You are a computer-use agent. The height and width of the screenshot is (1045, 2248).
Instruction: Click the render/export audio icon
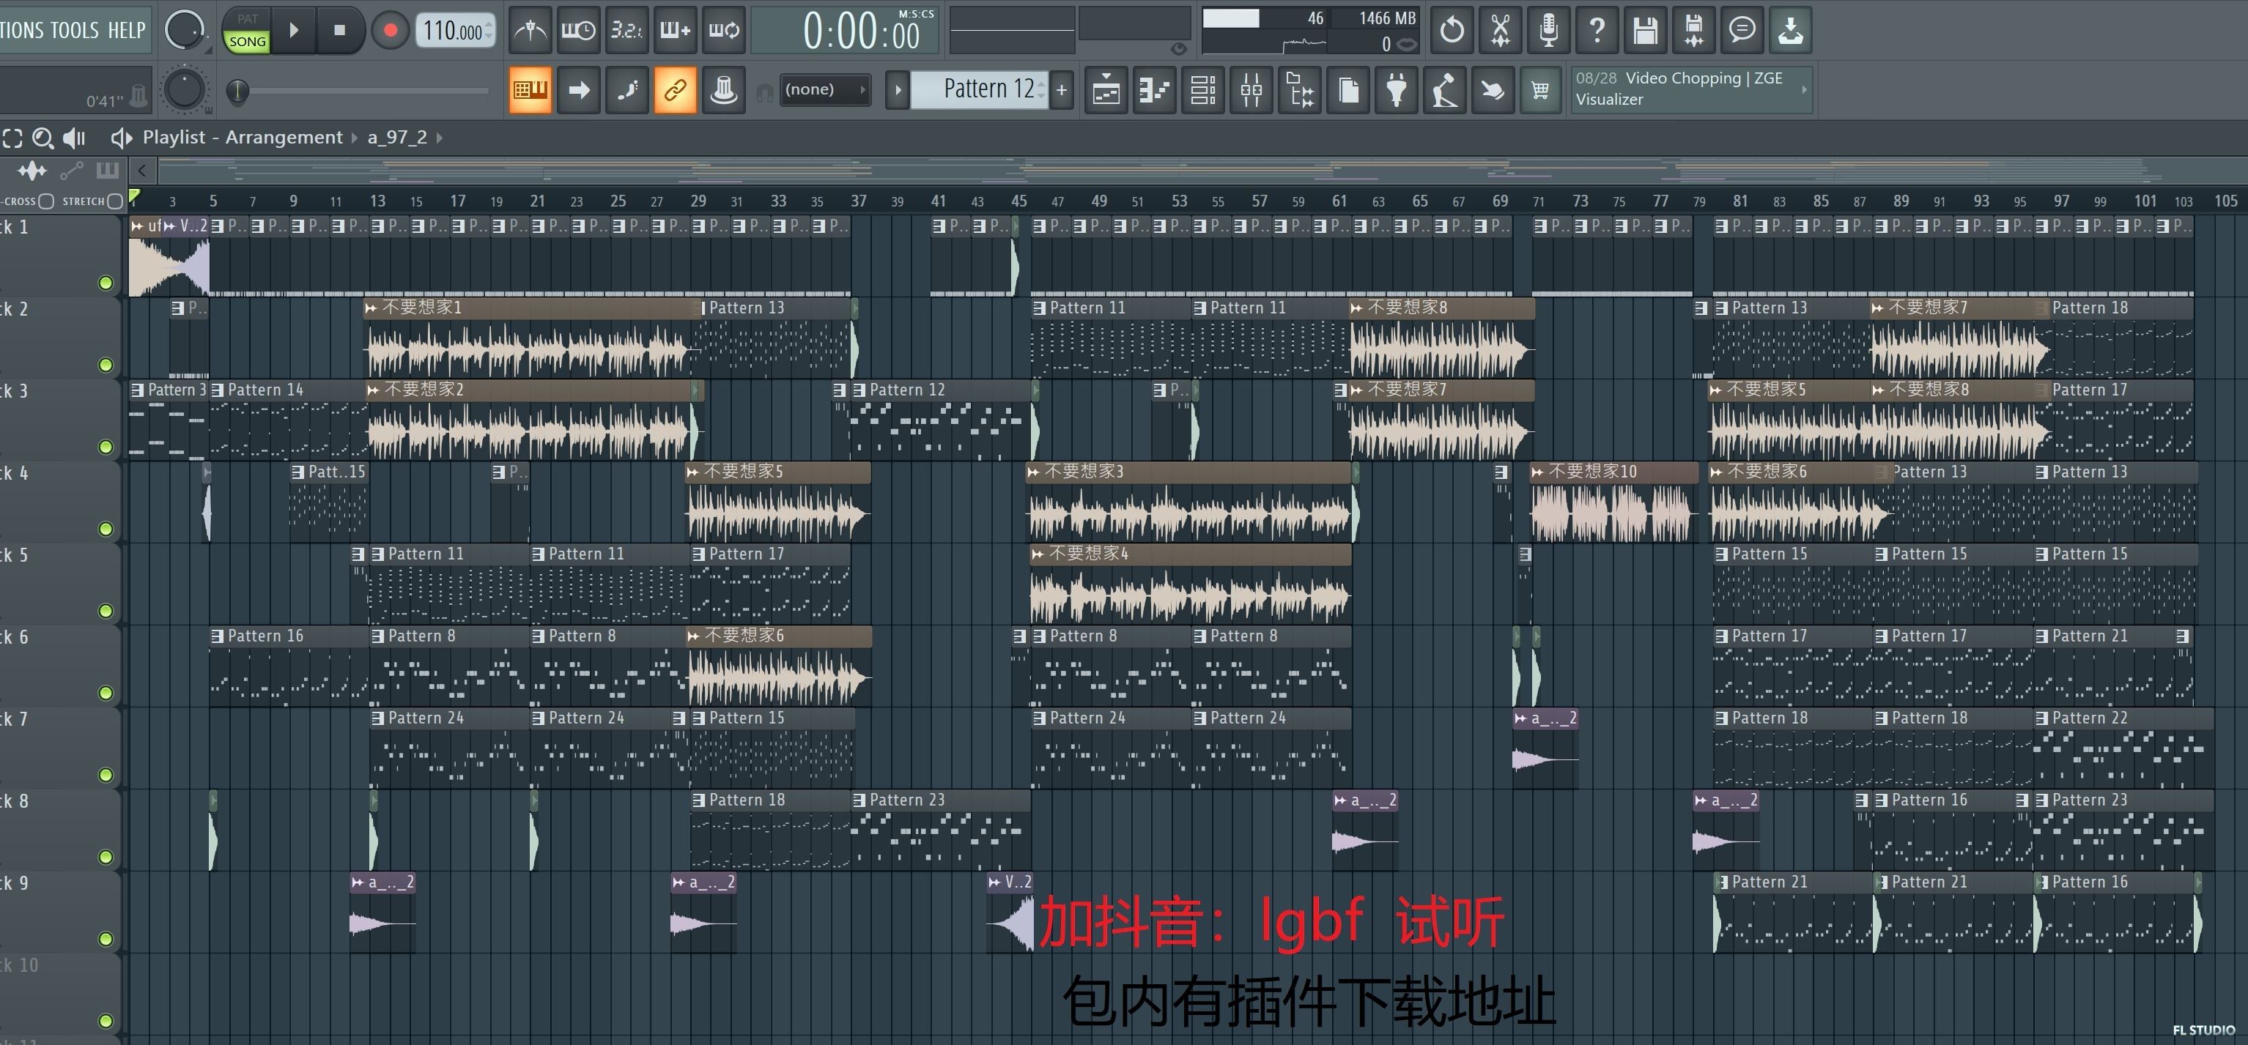point(1694,31)
